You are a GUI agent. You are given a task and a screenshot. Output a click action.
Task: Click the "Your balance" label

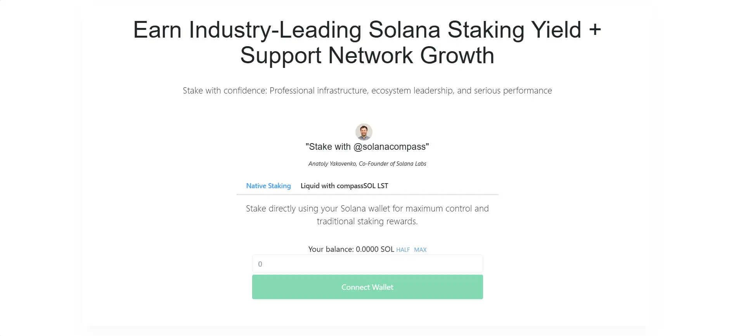tap(331, 249)
